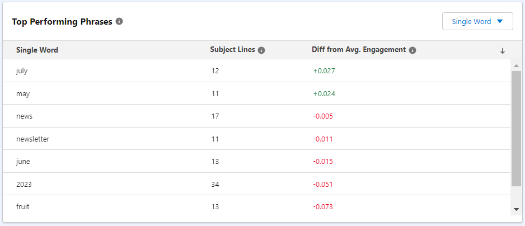Click the vertical scrollbar thumb
The width and height of the screenshot is (525, 226).
click(516, 129)
